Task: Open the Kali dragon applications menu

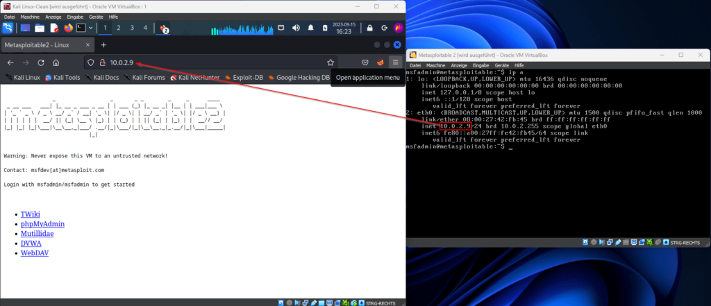Action: coord(8,28)
